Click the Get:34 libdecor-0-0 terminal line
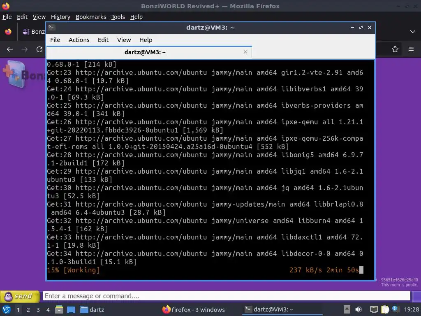 click(x=205, y=258)
